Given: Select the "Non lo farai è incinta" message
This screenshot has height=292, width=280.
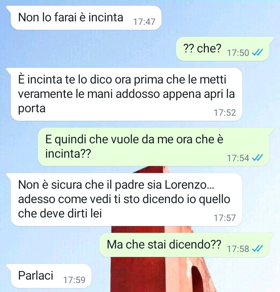Looking at the screenshot, I should (x=84, y=18).
